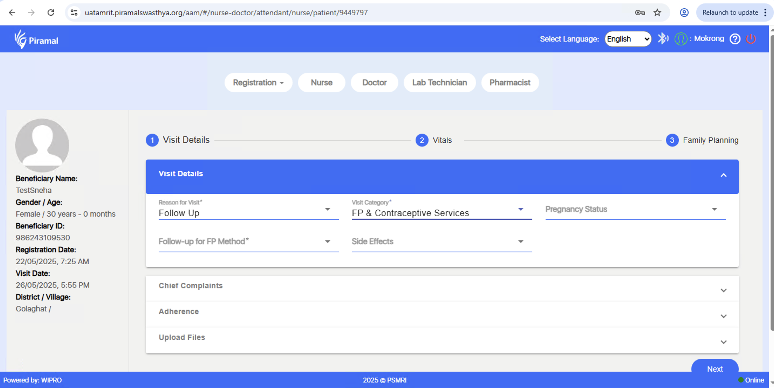Open Follow-up for FP Method dropdown
Image resolution: width=774 pixels, height=388 pixels.
pyautogui.click(x=249, y=242)
